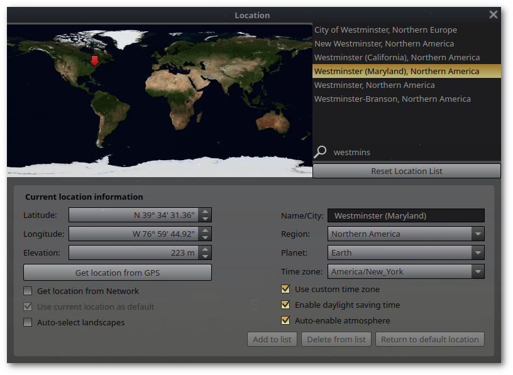The image size is (513, 375).
Task: Decrease latitude with down stepper arrow
Action: (205, 219)
